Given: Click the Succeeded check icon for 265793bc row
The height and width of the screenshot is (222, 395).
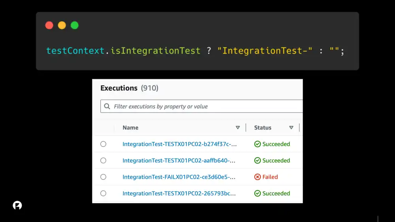Looking at the screenshot, I should pyautogui.click(x=258, y=193).
